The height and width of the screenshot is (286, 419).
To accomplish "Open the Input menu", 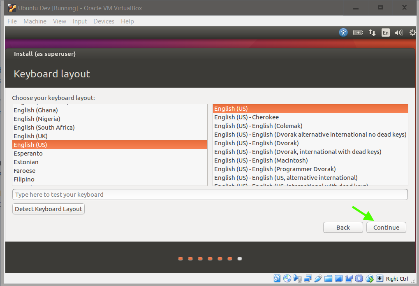I will click(x=80, y=21).
